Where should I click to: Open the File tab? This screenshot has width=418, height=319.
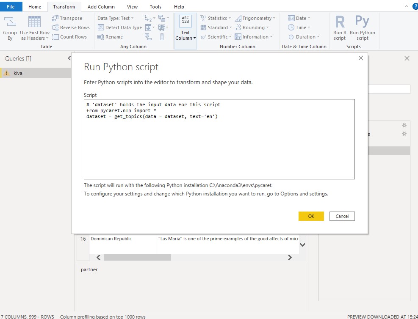click(11, 7)
